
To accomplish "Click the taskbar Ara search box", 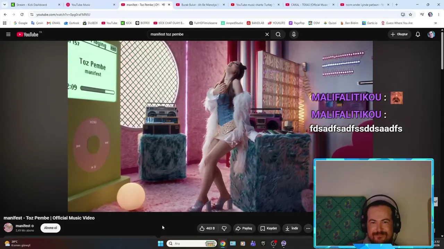I will 192,243.
